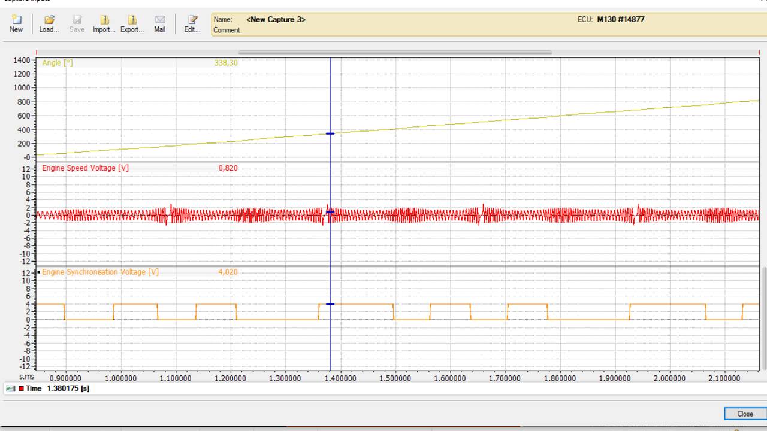The image size is (767, 431).
Task: Select the Engine Speed Voltage [V] label
Action: tap(85, 168)
